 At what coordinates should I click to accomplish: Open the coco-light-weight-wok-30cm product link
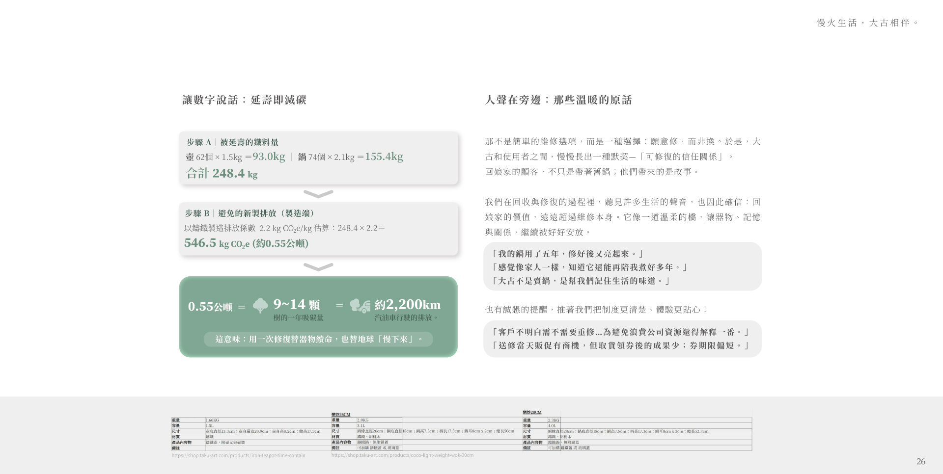(402, 455)
